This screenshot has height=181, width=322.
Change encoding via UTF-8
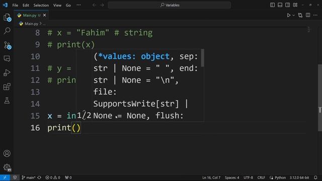pyautogui.click(x=248, y=177)
